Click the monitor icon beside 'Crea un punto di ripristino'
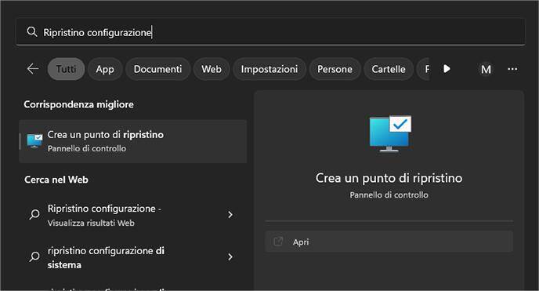 coord(34,141)
